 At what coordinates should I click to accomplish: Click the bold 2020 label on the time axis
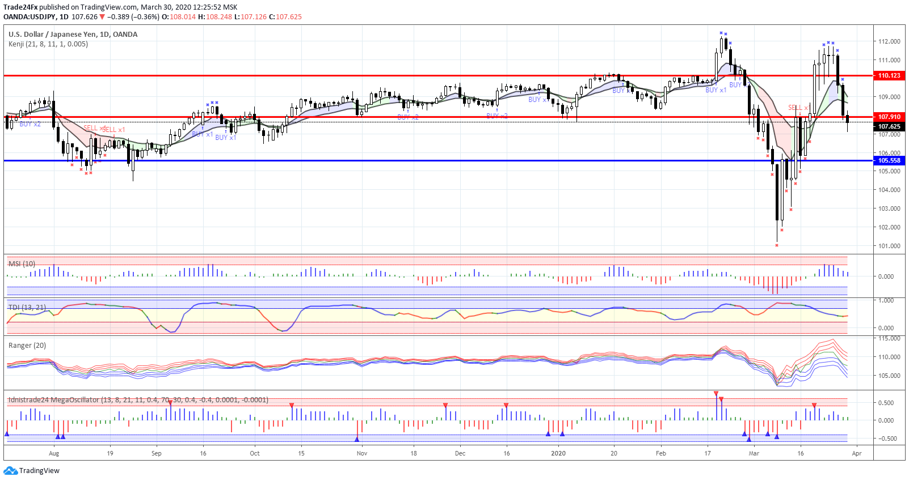559,453
